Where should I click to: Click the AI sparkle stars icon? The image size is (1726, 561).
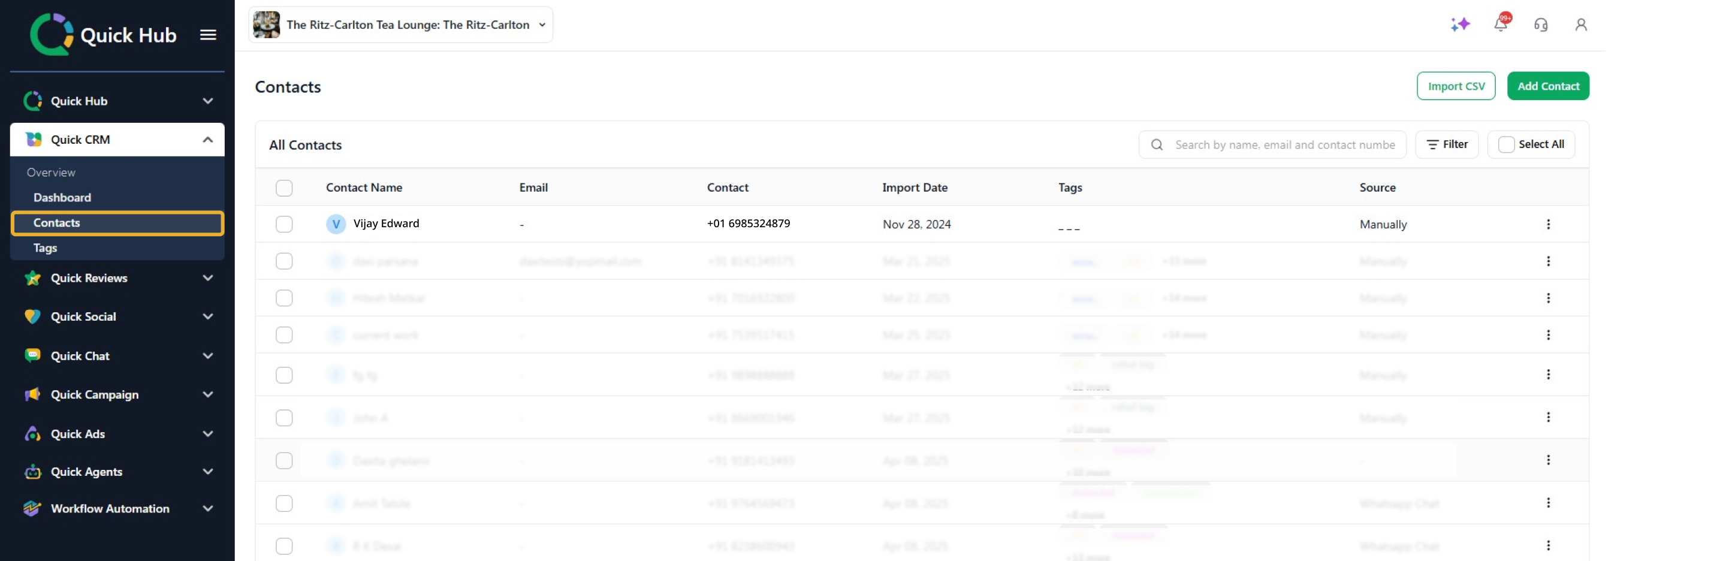pos(1459,25)
